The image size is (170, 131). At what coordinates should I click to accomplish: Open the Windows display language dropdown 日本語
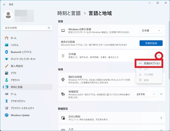[151, 30]
